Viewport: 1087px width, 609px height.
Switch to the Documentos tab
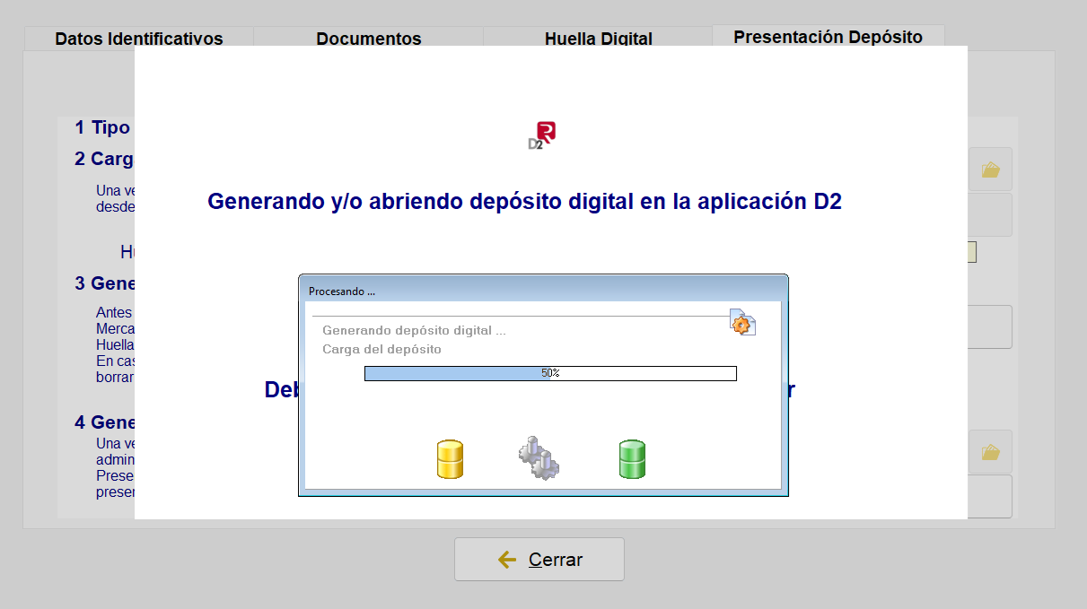click(x=369, y=39)
